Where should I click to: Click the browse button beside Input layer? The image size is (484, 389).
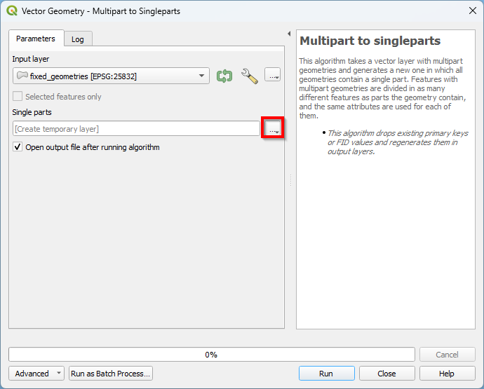pos(273,76)
